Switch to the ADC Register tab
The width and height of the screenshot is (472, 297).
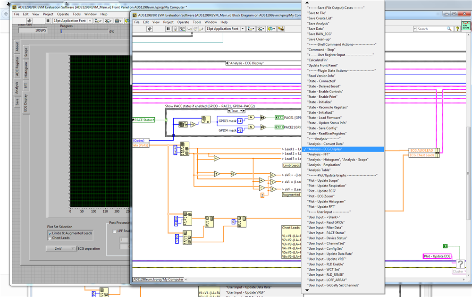[17, 66]
